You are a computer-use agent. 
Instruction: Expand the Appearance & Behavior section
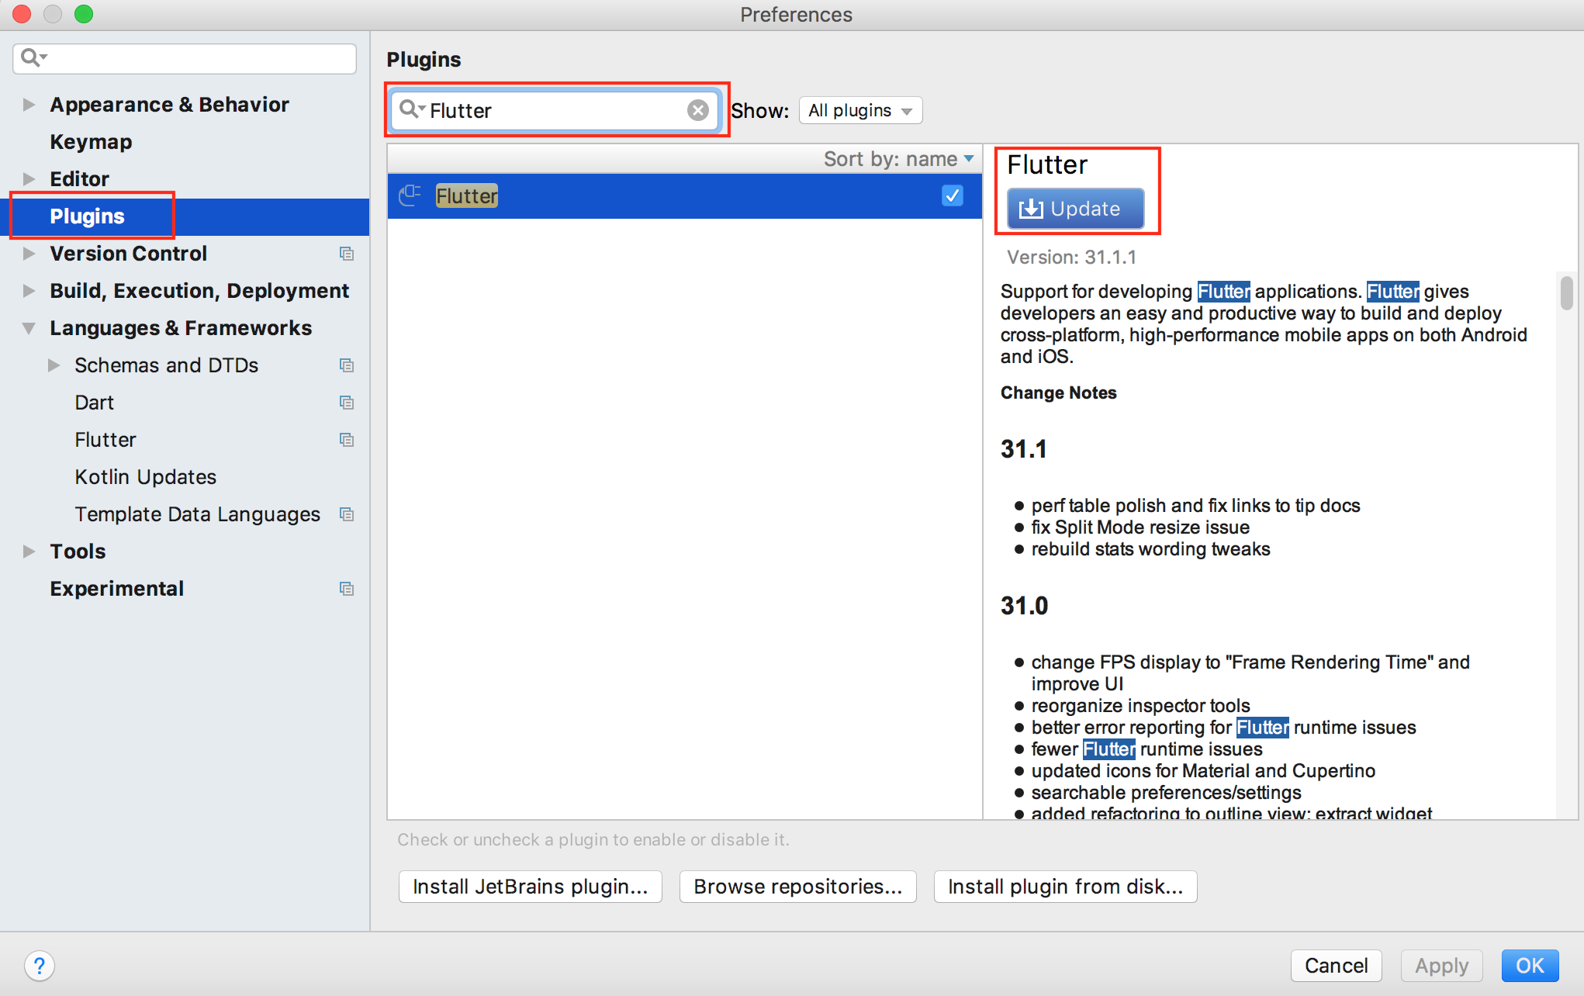pyautogui.click(x=29, y=105)
